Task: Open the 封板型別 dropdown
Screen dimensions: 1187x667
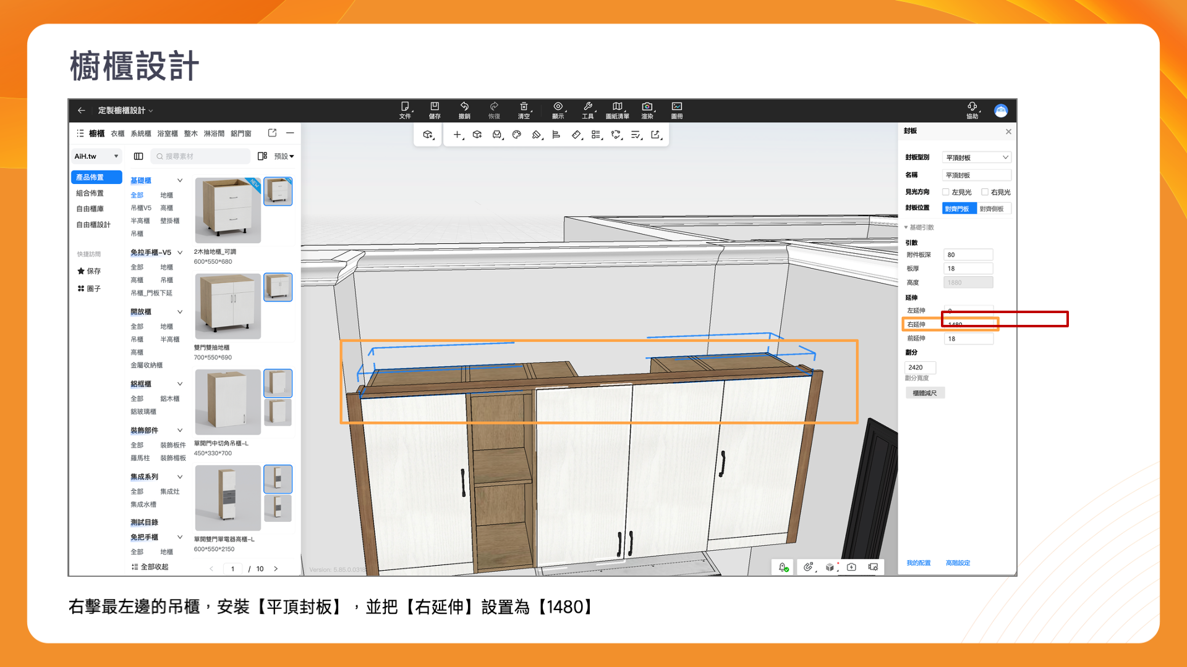Action: [x=976, y=157]
